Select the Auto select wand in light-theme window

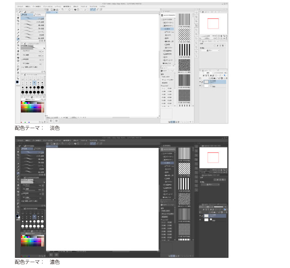pyautogui.click(x=18, y=30)
